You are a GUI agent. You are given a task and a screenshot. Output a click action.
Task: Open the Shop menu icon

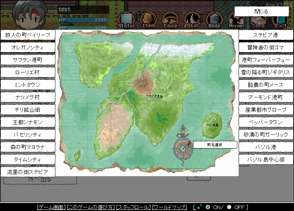pyautogui.click(x=258, y=23)
